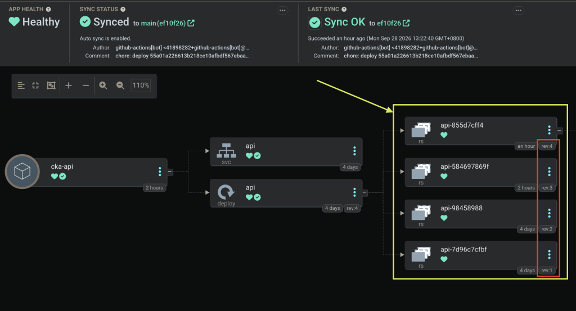This screenshot has height=311, width=576.
Task: Select the synced checkmark on api svc node
Action: coord(257,156)
